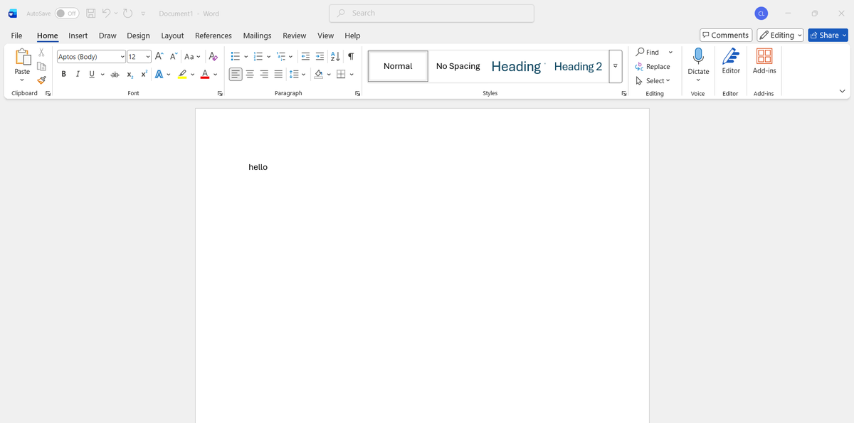Toggle strikethrough formatting
This screenshot has width=854, height=423.
pyautogui.click(x=115, y=75)
